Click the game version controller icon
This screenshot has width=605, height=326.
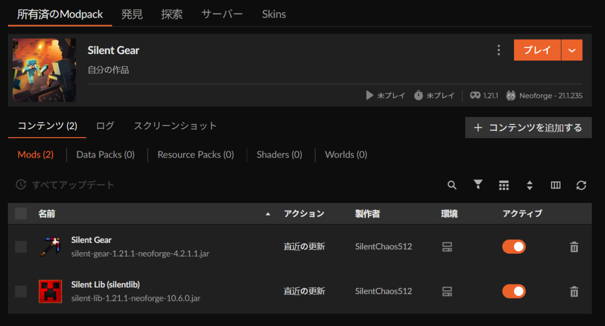475,95
